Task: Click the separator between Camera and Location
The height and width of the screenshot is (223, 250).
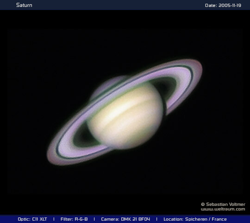Action: pos(157,219)
